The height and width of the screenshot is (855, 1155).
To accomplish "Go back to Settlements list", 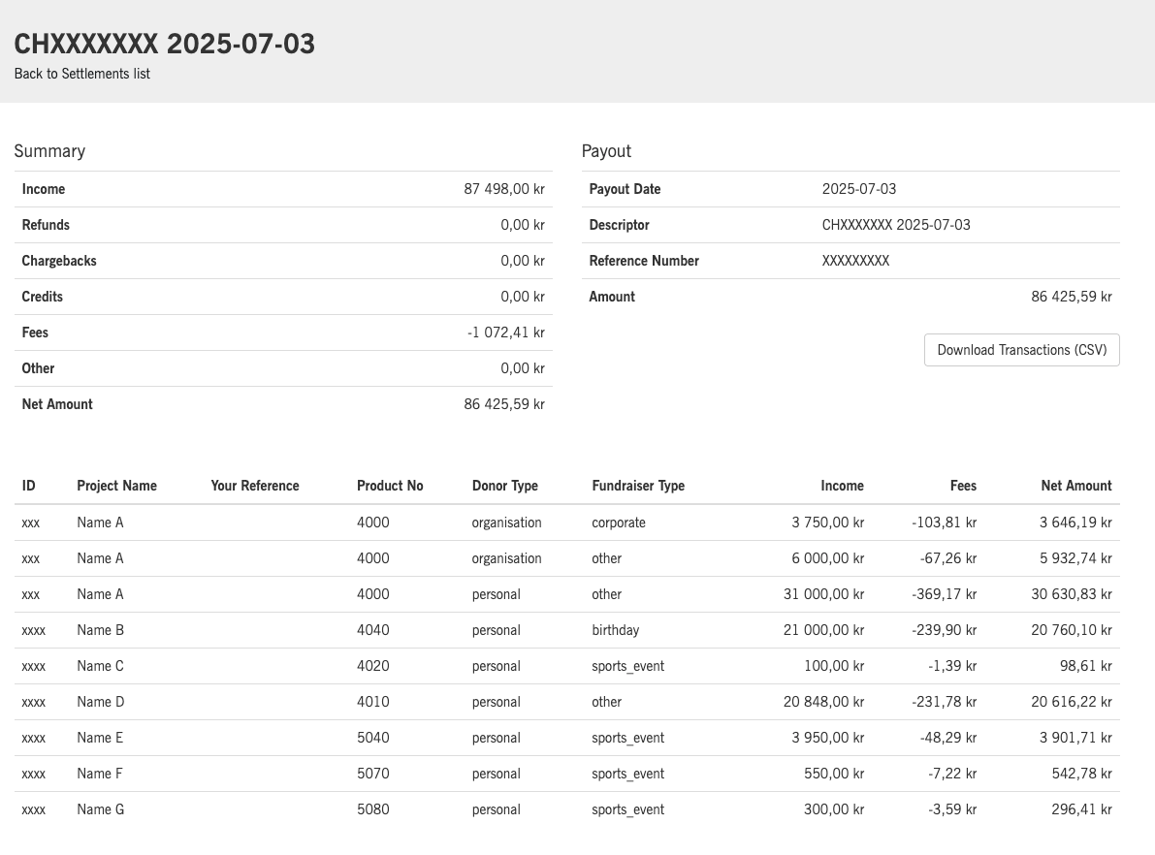I will pyautogui.click(x=81, y=74).
